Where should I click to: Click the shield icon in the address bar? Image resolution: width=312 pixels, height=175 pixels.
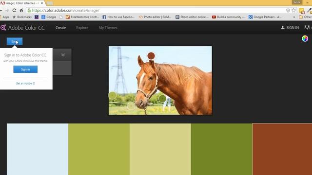point(288,10)
